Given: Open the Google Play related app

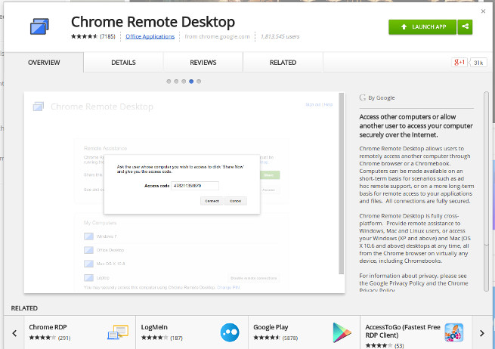Looking at the screenshot, I should (304, 332).
